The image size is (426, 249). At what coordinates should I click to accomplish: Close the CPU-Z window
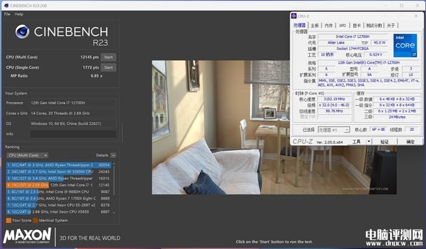click(416, 16)
